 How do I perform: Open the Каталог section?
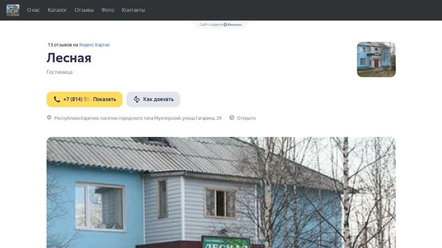click(x=57, y=10)
